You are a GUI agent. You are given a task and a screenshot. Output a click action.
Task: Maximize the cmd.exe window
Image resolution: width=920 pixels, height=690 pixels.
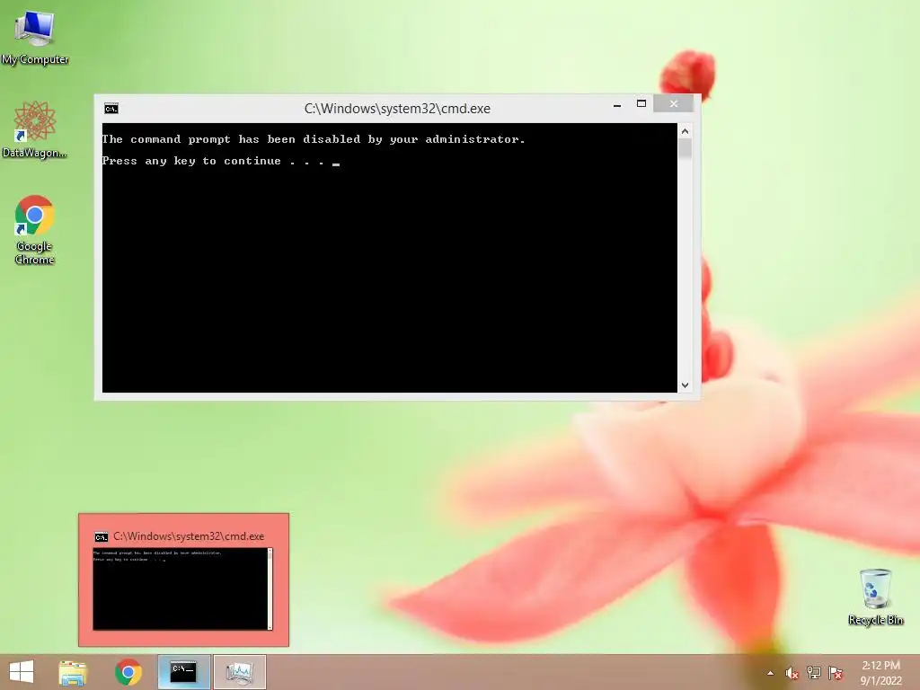pos(641,104)
